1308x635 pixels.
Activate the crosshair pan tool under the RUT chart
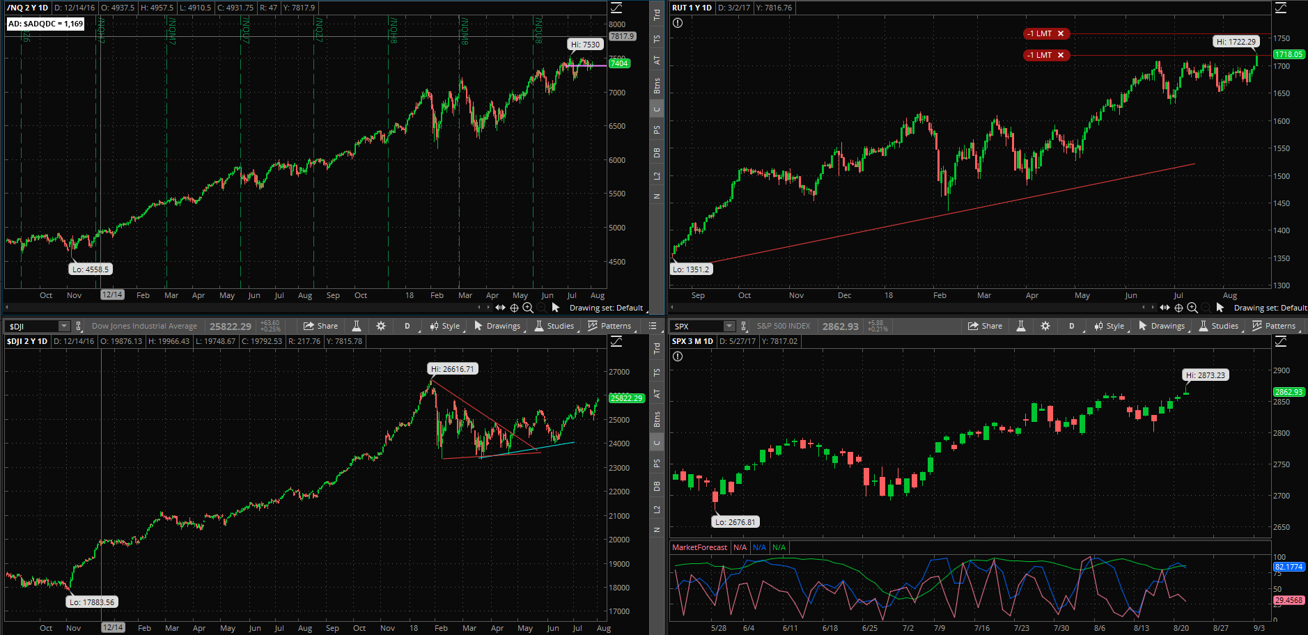[x=1178, y=308]
